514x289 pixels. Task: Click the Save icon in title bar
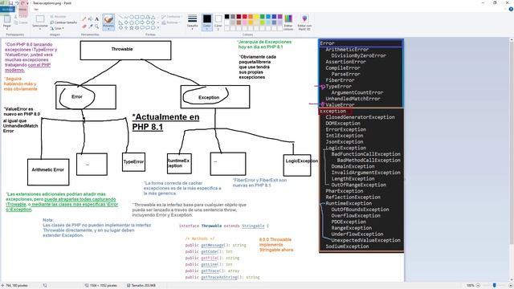pyautogui.click(x=10, y=3)
